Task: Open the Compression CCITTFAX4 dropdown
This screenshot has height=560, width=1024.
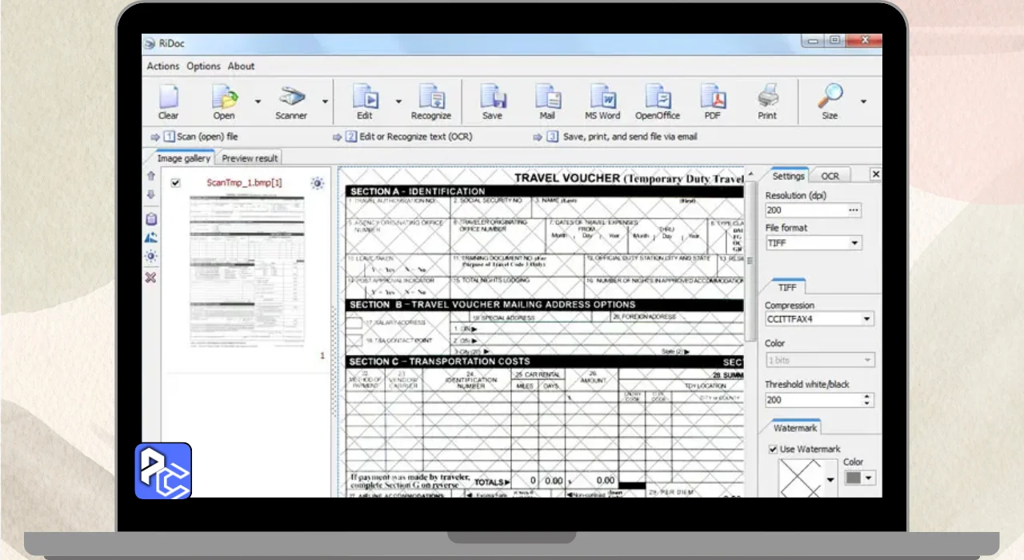Action: (x=867, y=318)
